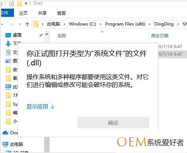Screen dimensions: 187x153
Task: Select Program Files (x86) in address bar
Action: click(x=125, y=24)
